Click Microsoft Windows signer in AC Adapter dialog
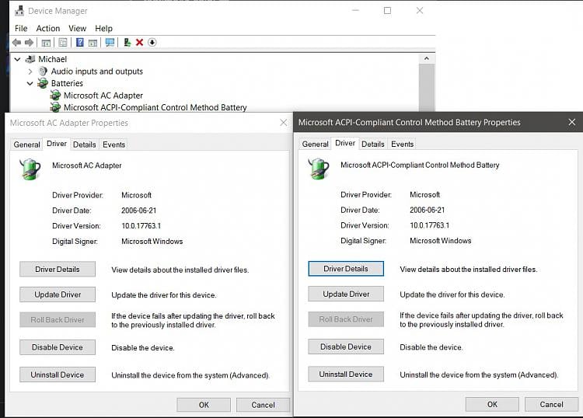 coord(152,242)
